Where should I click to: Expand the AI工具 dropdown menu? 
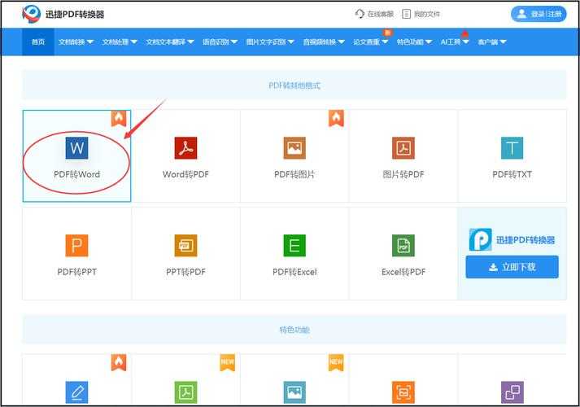(455, 42)
